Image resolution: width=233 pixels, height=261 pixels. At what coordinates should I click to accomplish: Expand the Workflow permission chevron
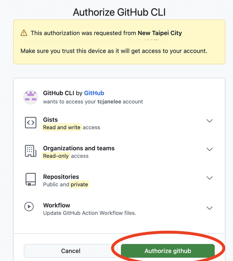coord(209,208)
